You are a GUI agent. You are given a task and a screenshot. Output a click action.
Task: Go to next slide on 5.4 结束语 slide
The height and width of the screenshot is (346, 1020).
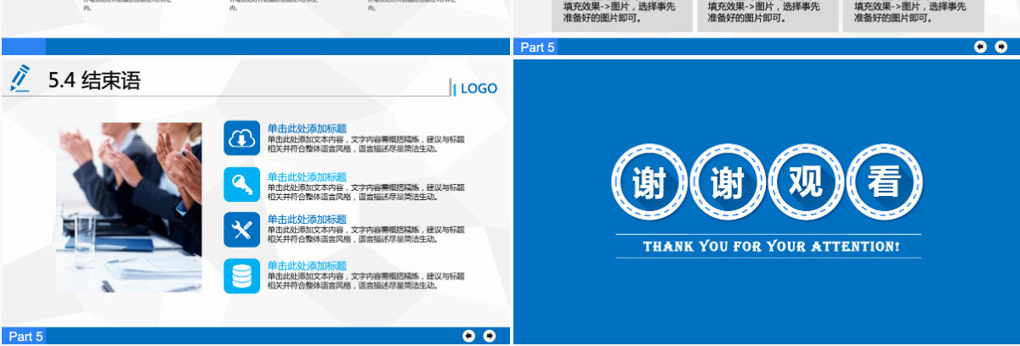(489, 336)
